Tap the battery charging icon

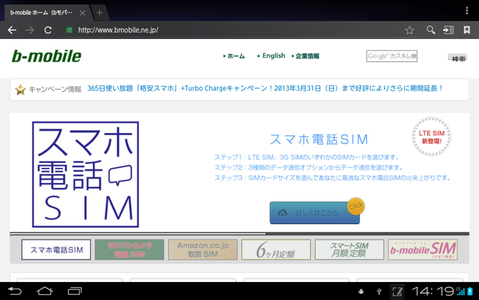click(x=470, y=291)
